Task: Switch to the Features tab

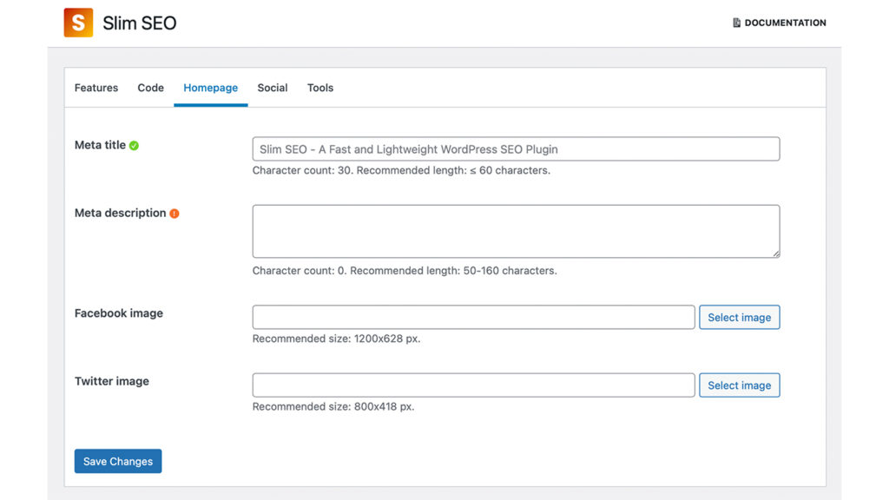Action: 96,88
